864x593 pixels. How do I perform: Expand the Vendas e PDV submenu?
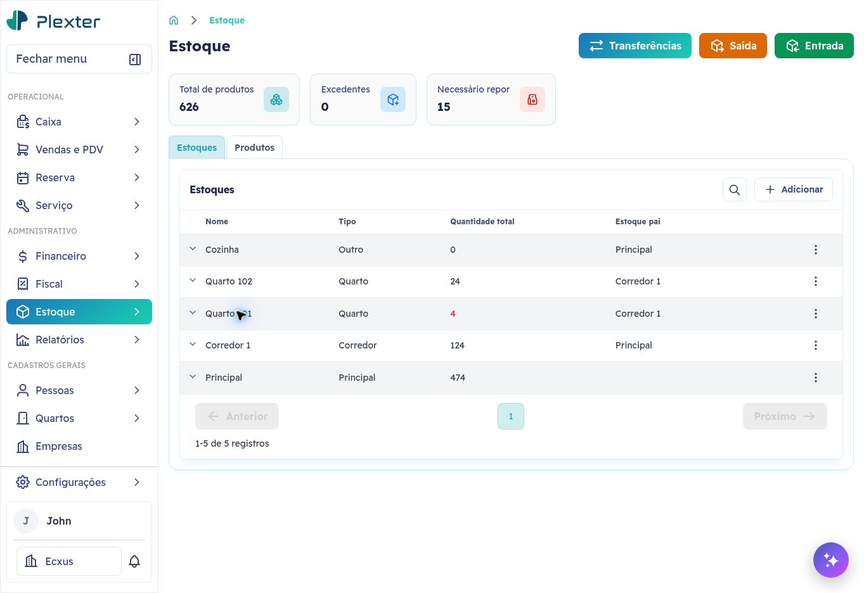pos(137,150)
